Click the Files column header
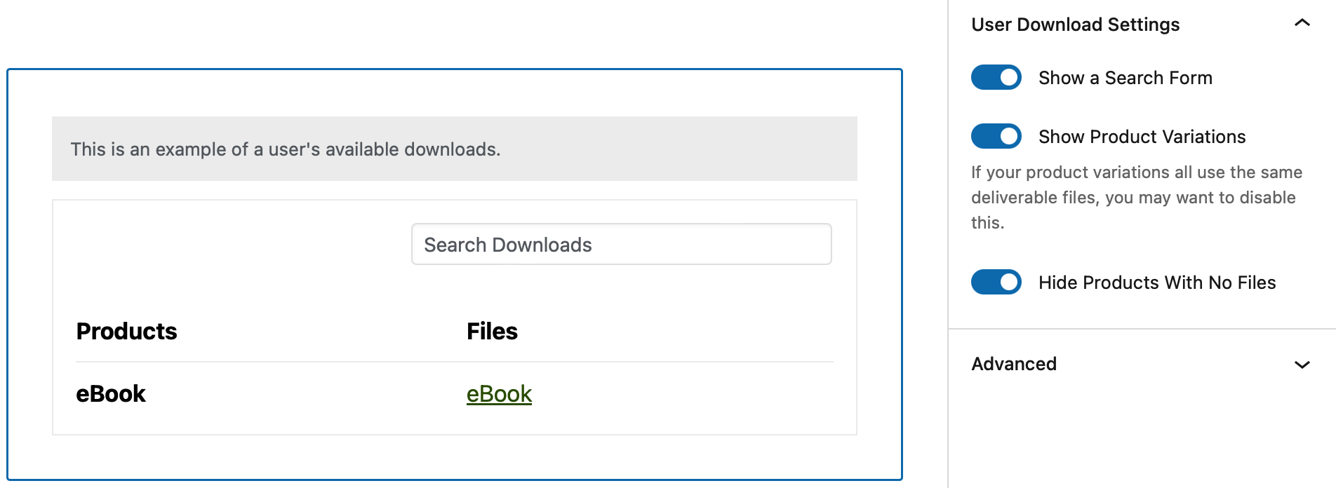The height and width of the screenshot is (488, 1336). pos(492,331)
